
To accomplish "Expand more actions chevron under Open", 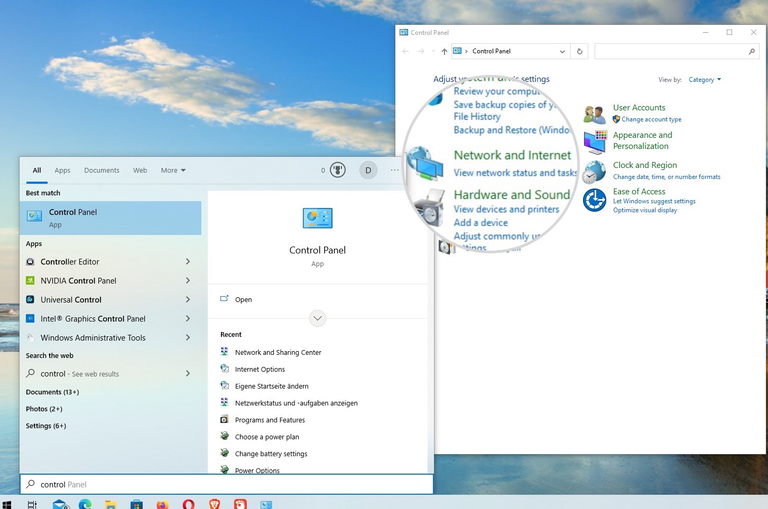I will coord(318,318).
